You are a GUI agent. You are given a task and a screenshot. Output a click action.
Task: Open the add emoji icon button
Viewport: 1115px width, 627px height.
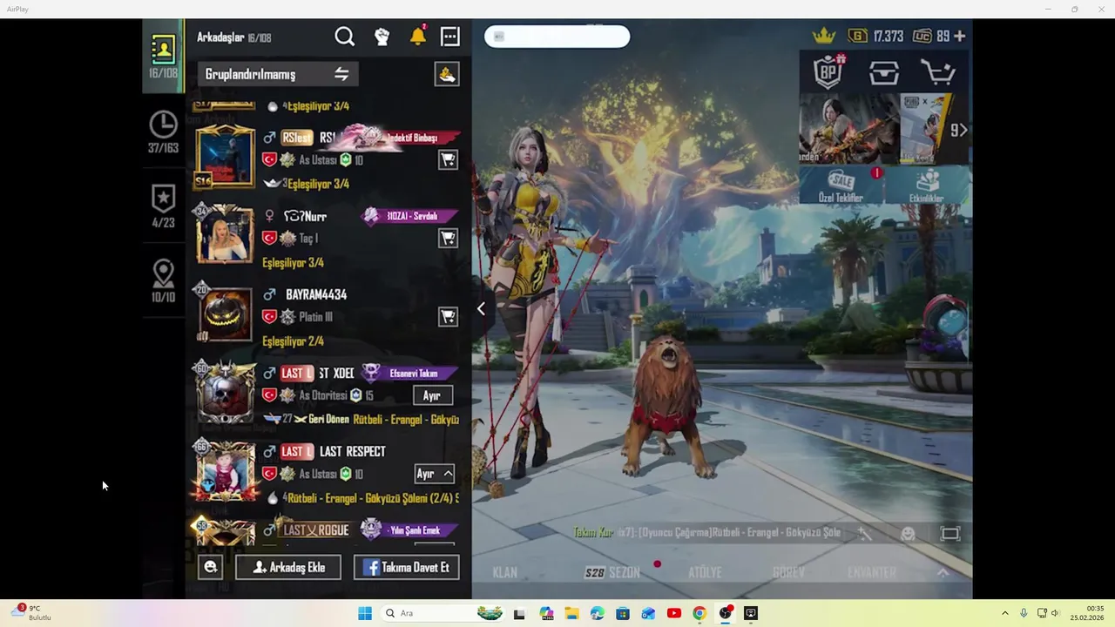210,567
